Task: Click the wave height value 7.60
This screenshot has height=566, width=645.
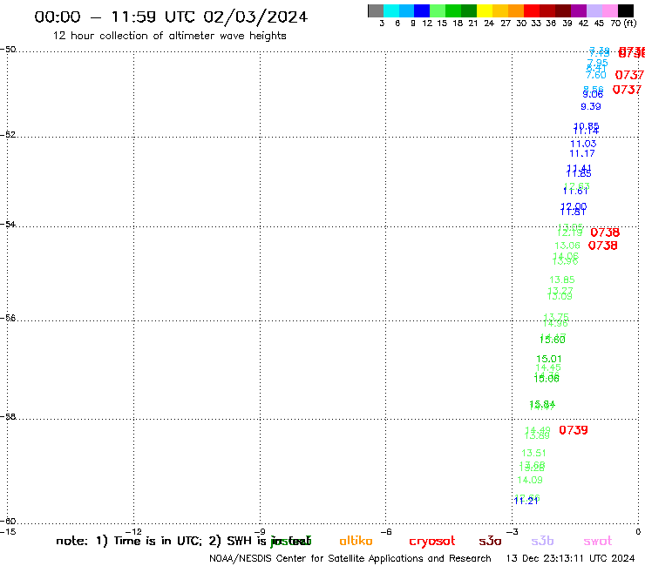Action: (596, 75)
